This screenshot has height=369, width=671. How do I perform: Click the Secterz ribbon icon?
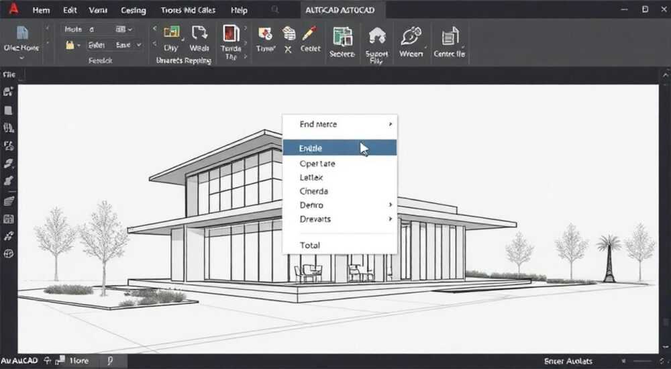[x=342, y=36]
